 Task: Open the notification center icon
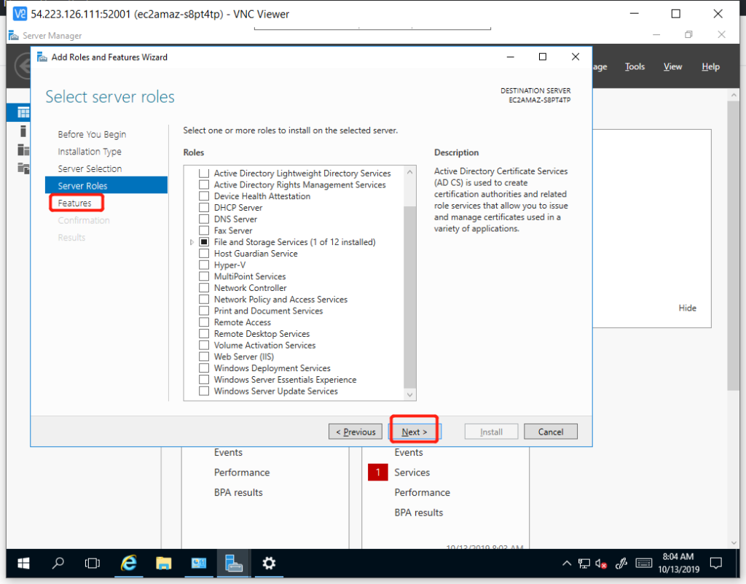pos(716,563)
